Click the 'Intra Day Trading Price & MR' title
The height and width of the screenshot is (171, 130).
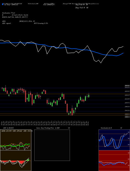tap(48, 128)
